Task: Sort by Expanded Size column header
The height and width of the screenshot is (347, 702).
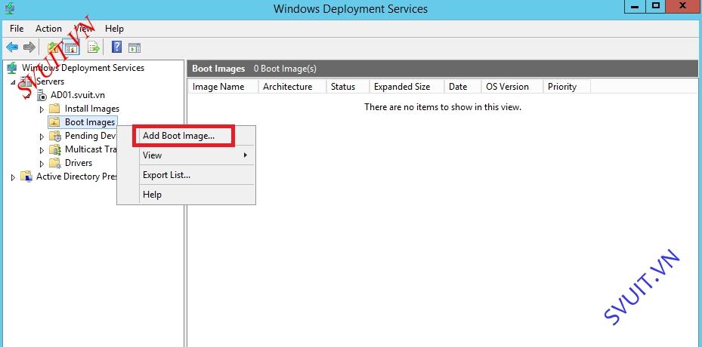Action: click(x=407, y=87)
